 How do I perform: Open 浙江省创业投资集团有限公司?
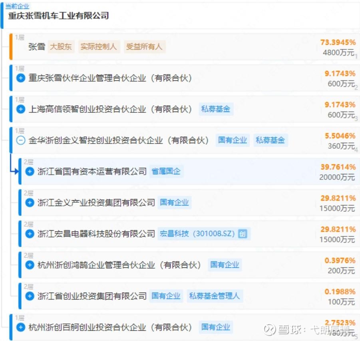point(92,296)
